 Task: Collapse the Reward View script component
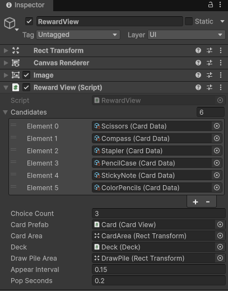tap(6, 87)
